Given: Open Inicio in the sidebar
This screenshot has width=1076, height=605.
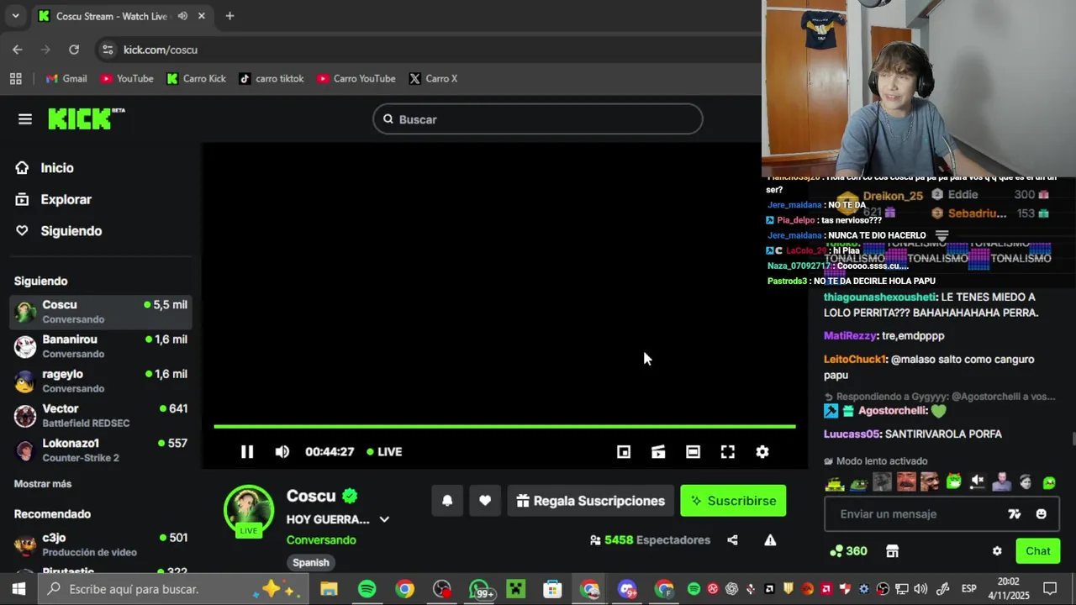Looking at the screenshot, I should pos(45,168).
